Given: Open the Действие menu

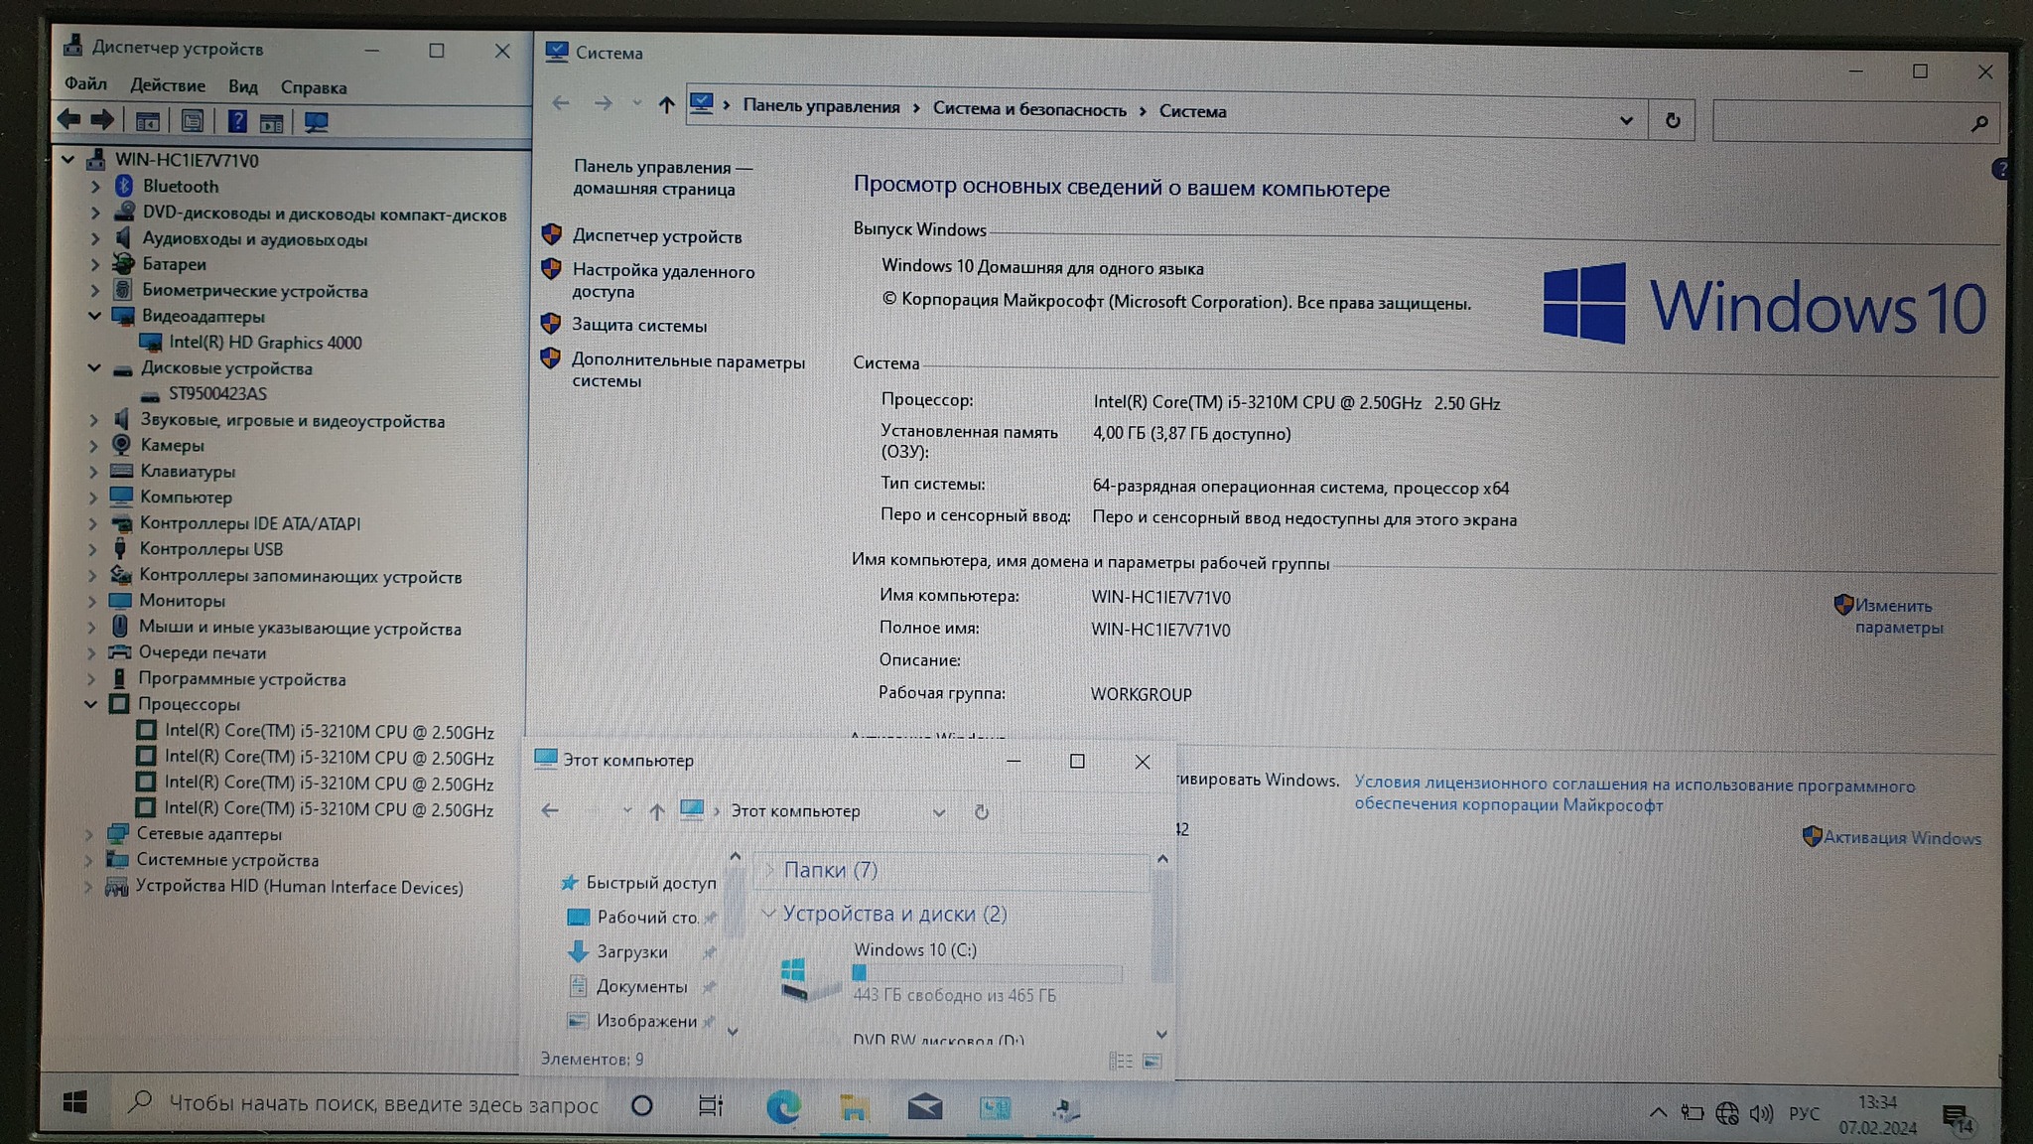Looking at the screenshot, I should click(168, 85).
